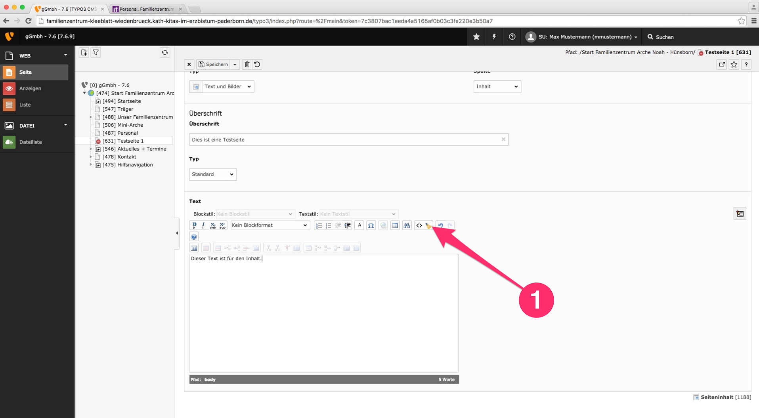
Task: Open the Liste module
Action: coord(25,105)
